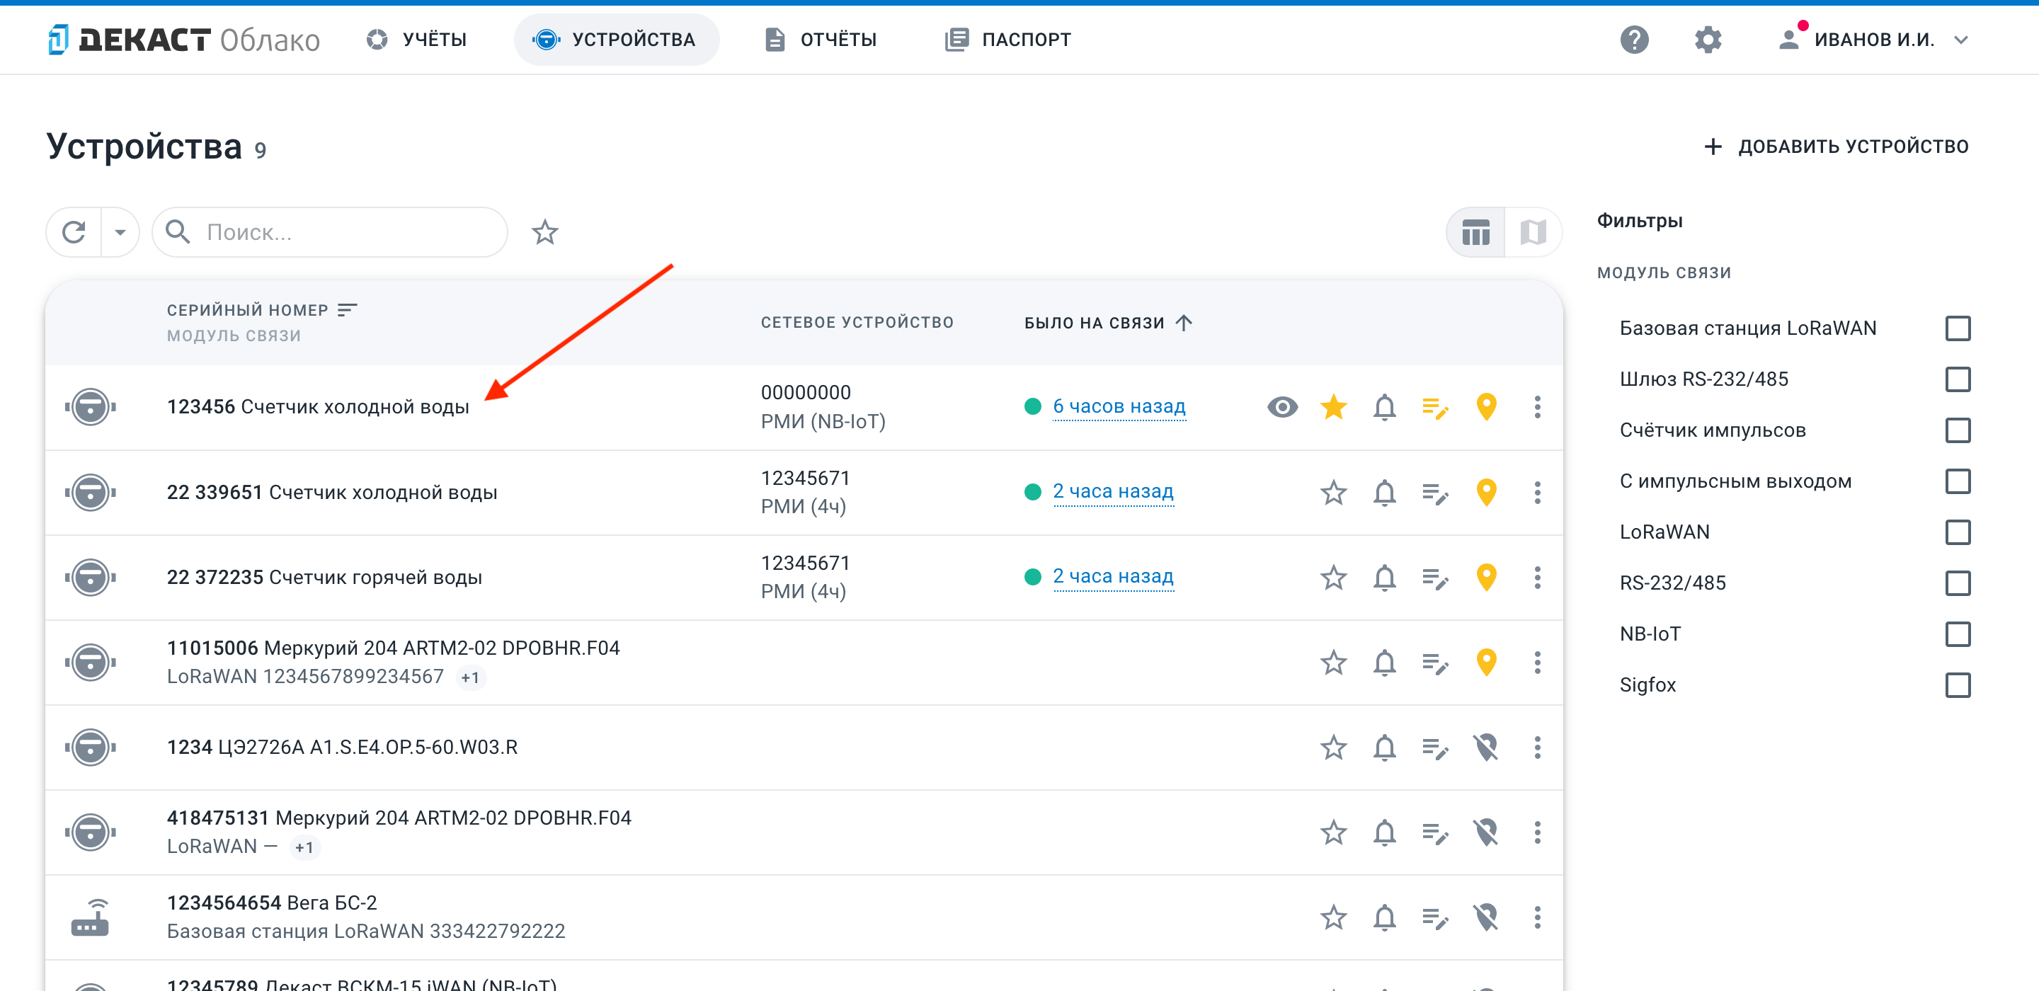Check Базовая станция LoRaWAN filter
Screen dimensions: 2039x991
(1958, 328)
